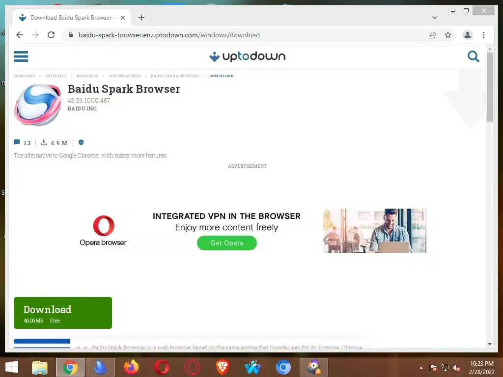Click the page vertical scrollbar thumb

click(490, 86)
